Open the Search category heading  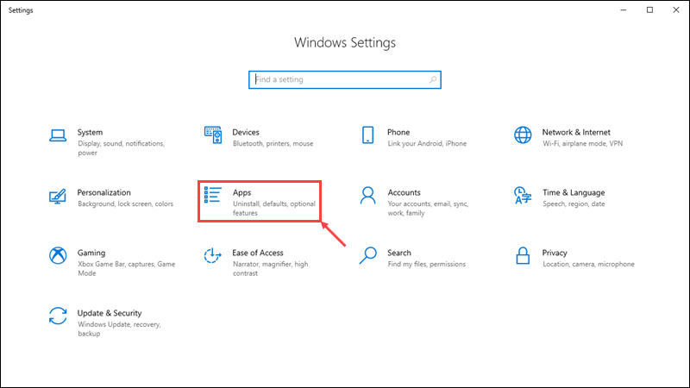coord(399,253)
